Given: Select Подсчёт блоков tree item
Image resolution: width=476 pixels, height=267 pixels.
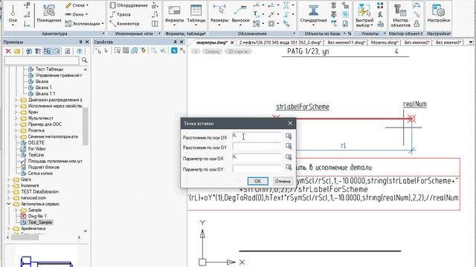Looking at the screenshot, I should click(43, 167).
